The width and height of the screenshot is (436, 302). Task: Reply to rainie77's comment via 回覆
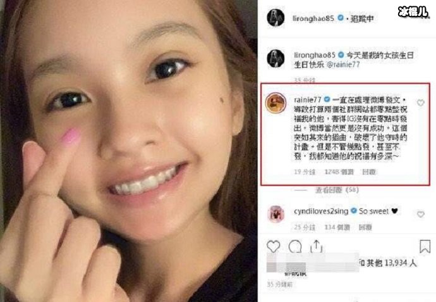pyautogui.click(x=369, y=172)
